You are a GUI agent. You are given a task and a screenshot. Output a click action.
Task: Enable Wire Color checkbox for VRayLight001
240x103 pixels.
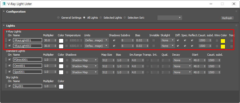coord(217,41)
